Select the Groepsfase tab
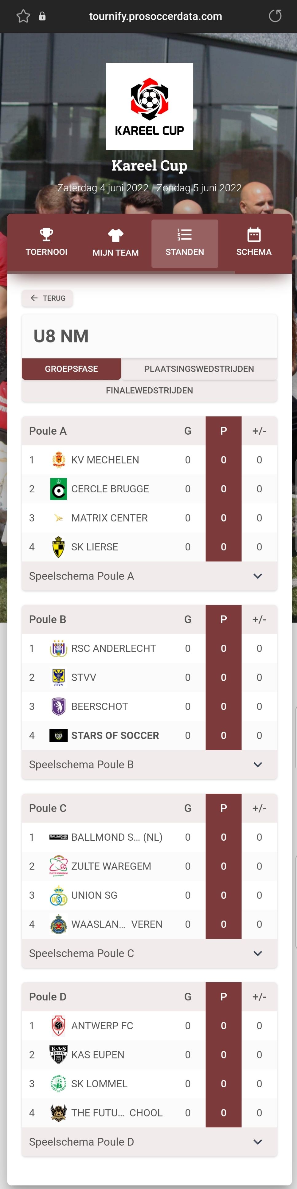297x1189 pixels. (71, 369)
